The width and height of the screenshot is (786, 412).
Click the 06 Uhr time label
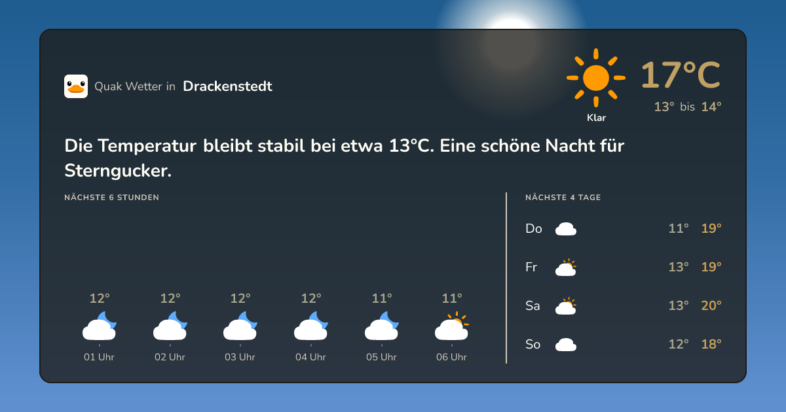[x=452, y=357]
